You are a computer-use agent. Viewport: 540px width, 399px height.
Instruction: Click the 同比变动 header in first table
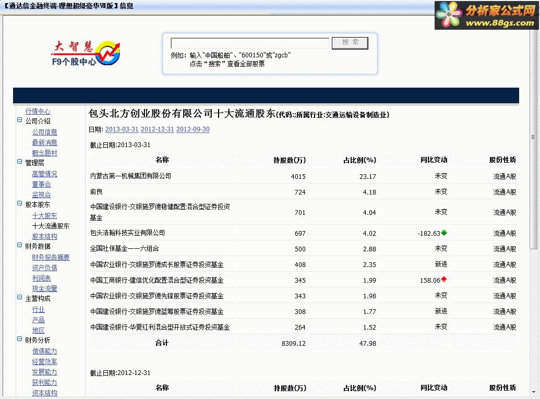point(434,160)
